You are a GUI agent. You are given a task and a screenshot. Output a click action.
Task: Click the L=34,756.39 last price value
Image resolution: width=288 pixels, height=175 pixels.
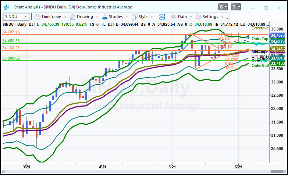coord(48,24)
